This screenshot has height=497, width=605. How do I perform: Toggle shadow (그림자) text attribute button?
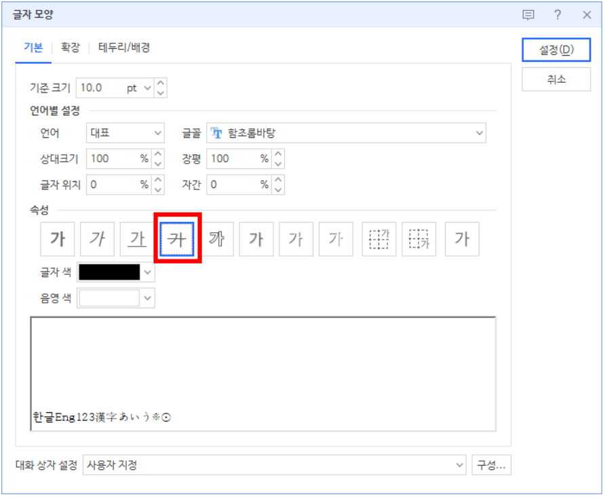coord(256,239)
